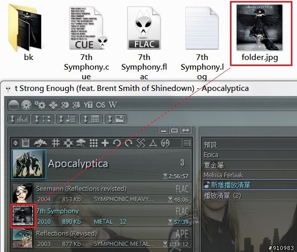Select the Seemann (Reflections revisted) album row

tap(102, 194)
